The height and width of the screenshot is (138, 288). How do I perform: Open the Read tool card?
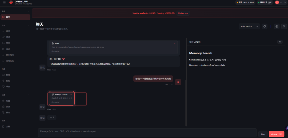point(114,47)
